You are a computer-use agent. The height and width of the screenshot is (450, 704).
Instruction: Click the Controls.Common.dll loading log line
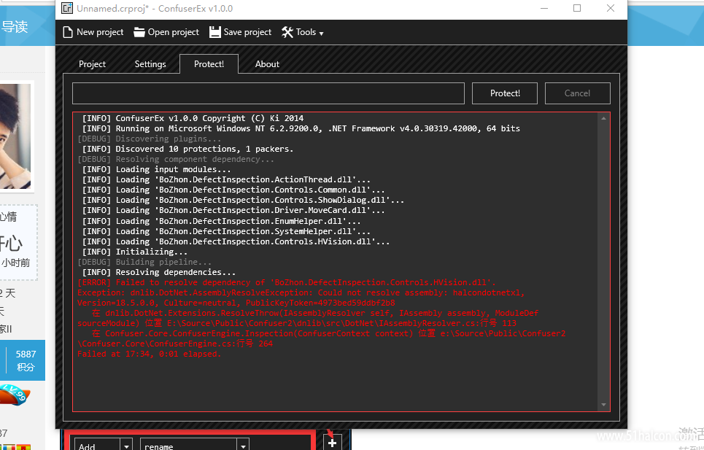point(233,190)
